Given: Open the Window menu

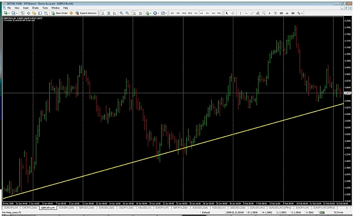Looking at the screenshot, I should click(56, 8).
